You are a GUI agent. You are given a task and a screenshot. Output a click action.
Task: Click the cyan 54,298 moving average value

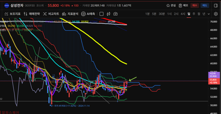tap(76, 21)
